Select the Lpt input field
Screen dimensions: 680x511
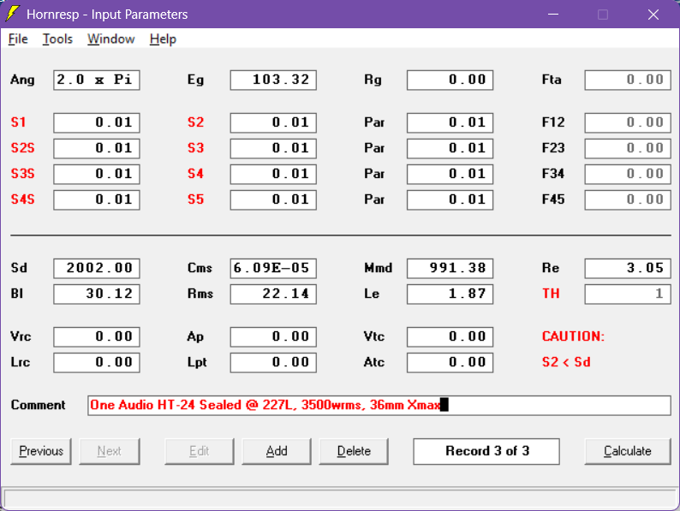tap(273, 362)
